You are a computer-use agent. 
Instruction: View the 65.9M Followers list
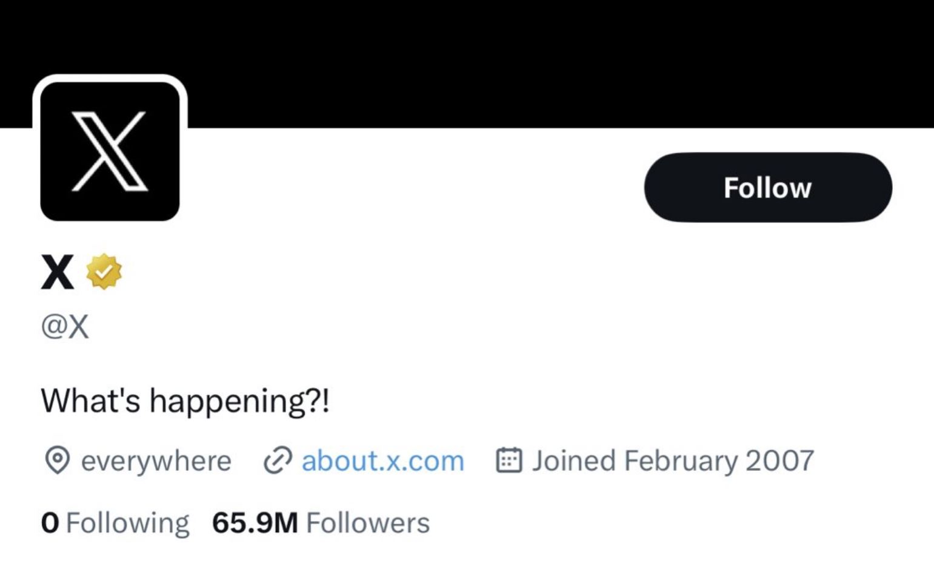coord(319,521)
